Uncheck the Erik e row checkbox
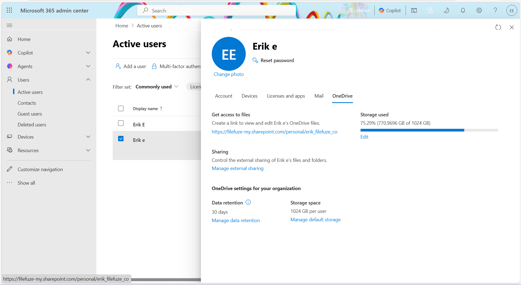 click(x=121, y=139)
